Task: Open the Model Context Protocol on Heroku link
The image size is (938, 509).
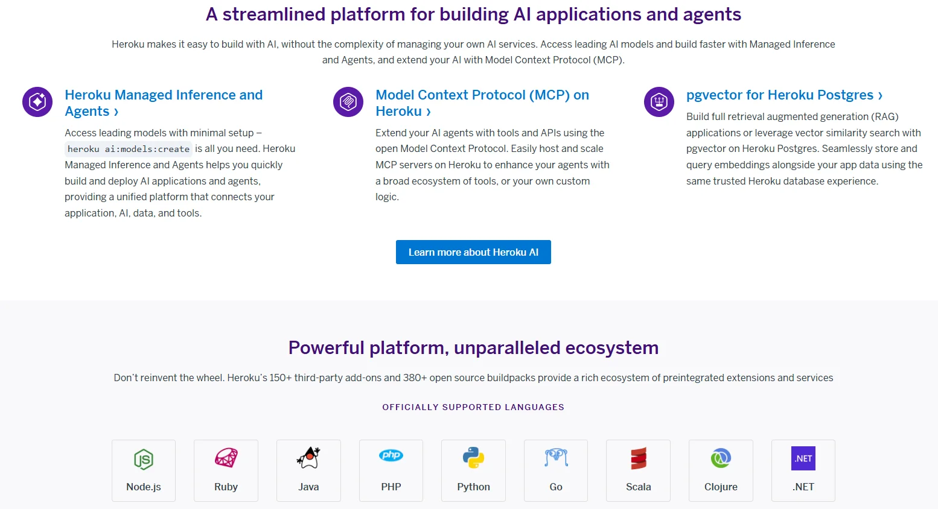Action: pyautogui.click(x=482, y=95)
